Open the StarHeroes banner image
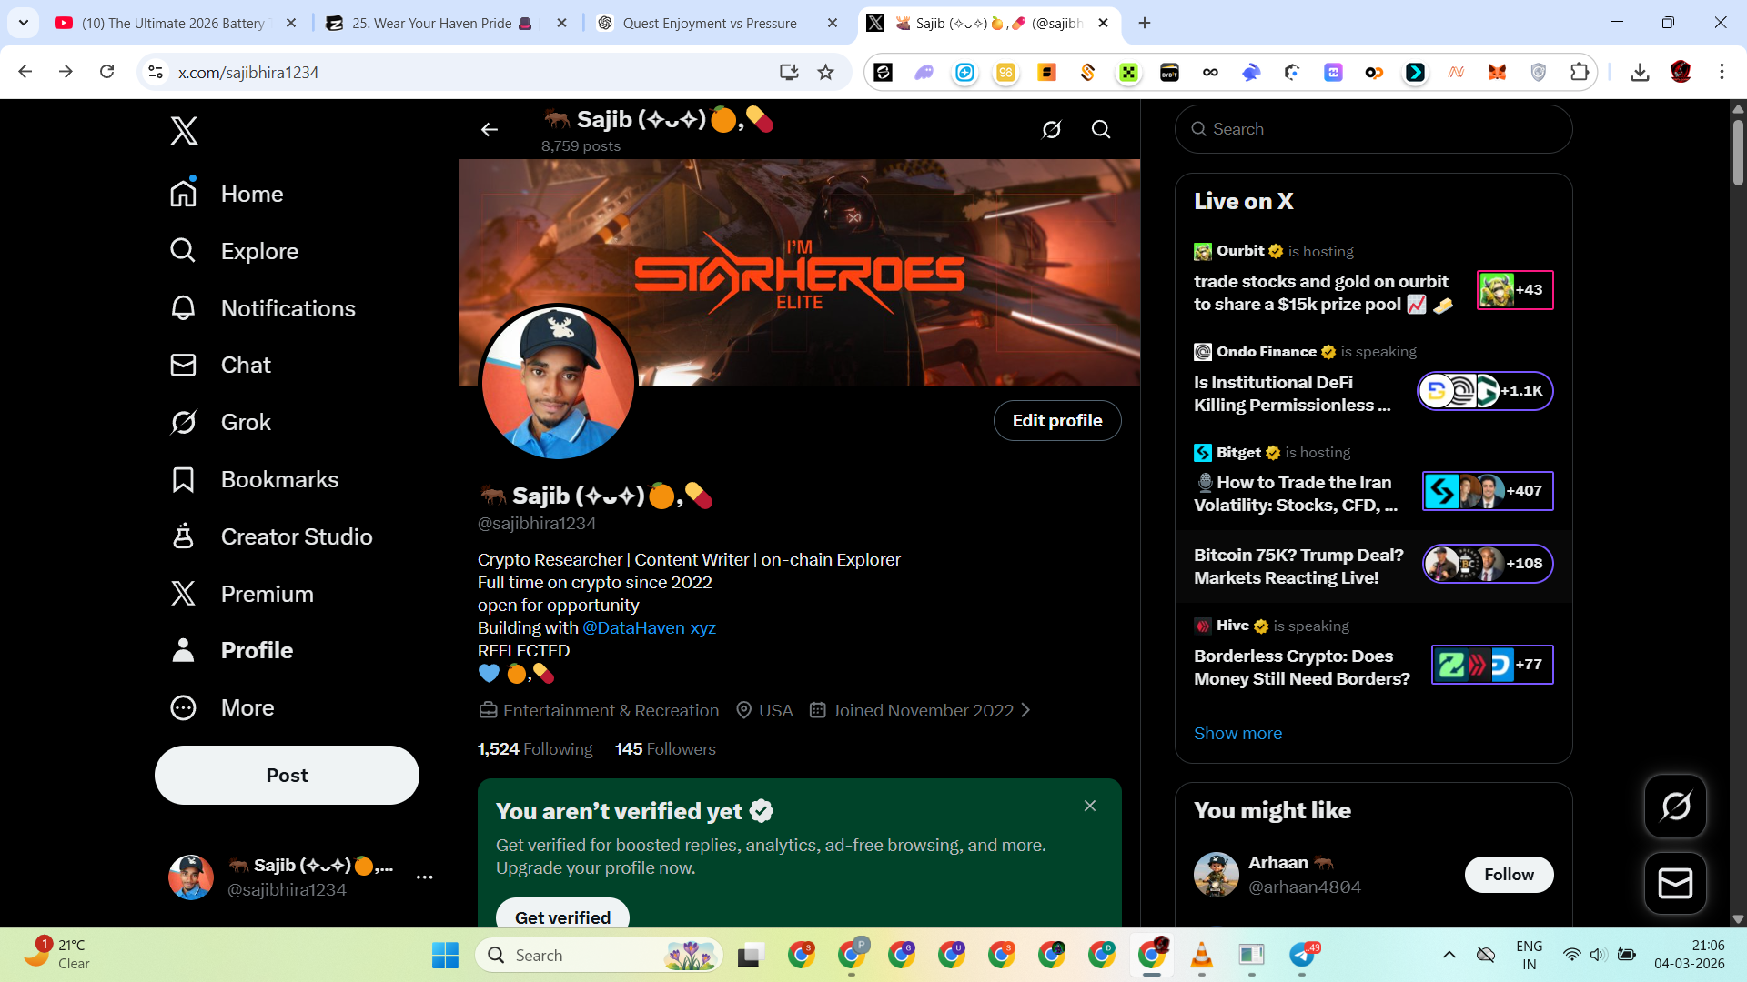1747x982 pixels. (799, 273)
